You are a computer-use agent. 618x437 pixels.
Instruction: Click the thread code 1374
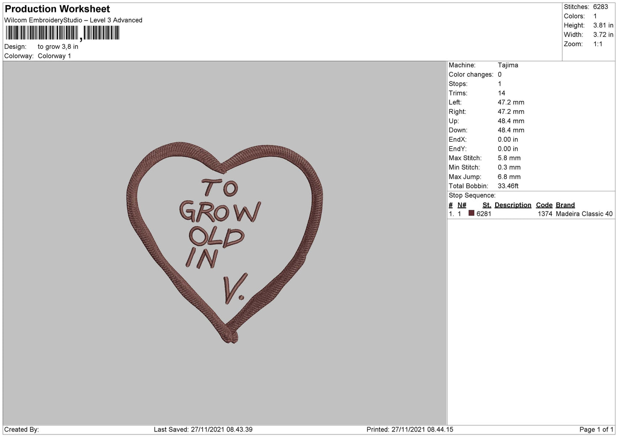pyautogui.click(x=545, y=214)
